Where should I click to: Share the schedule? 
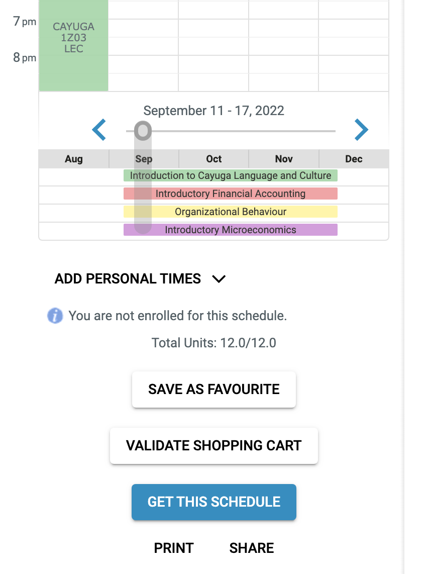pos(252,548)
